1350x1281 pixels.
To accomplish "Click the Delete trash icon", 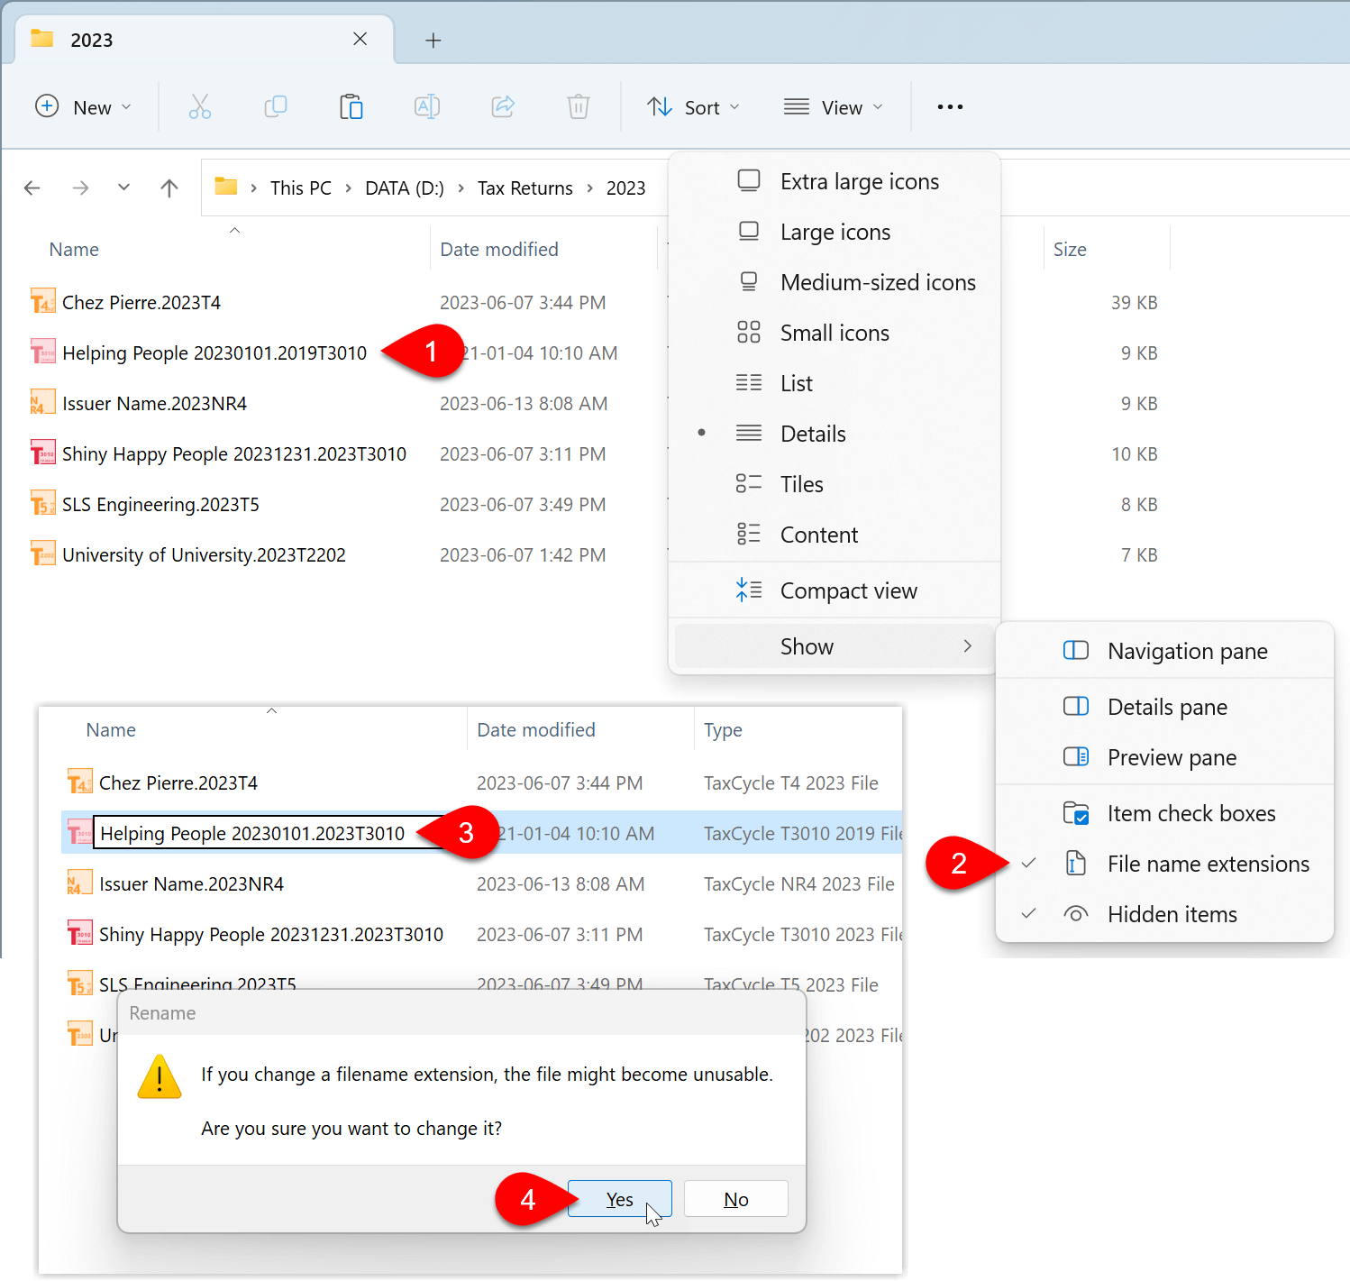I will 579,107.
